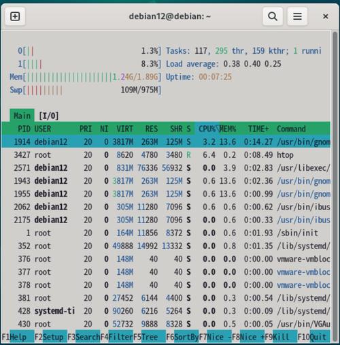
Task: Sort by TIME+ column header
Action: pos(258,129)
